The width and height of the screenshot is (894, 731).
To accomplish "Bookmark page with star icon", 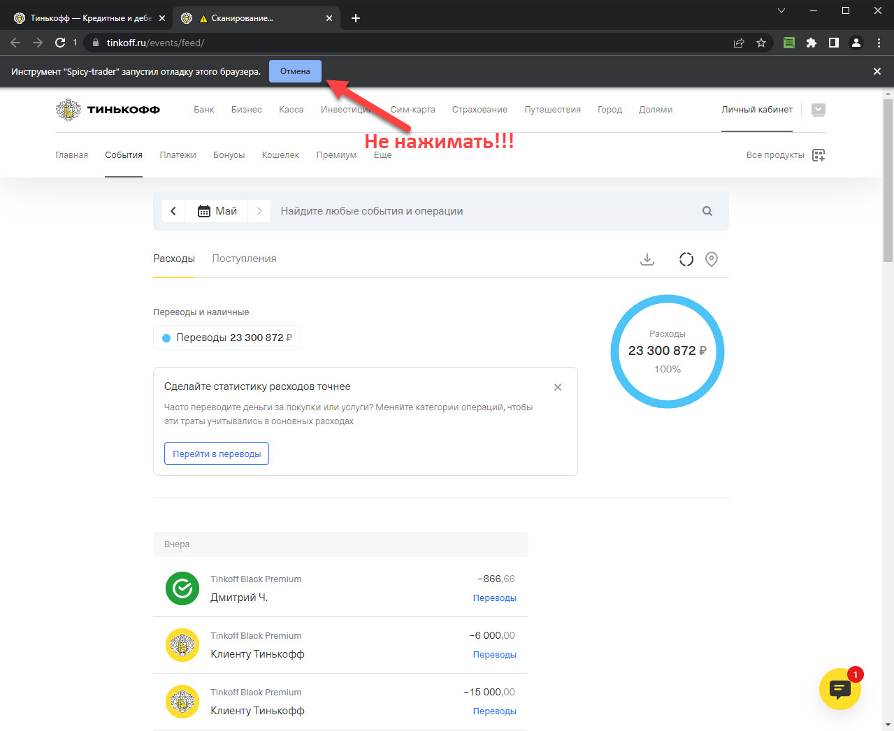I will 761,43.
